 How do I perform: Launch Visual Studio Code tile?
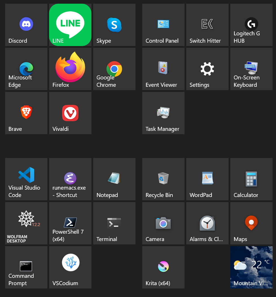tap(26, 179)
